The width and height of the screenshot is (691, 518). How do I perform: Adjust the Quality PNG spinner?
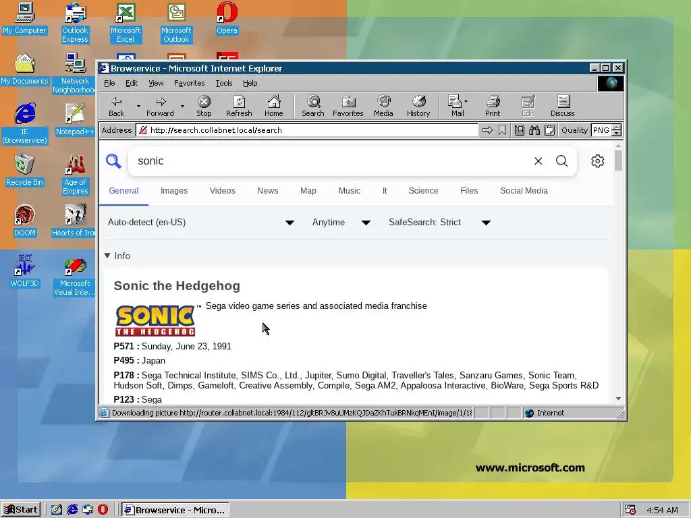(617, 130)
